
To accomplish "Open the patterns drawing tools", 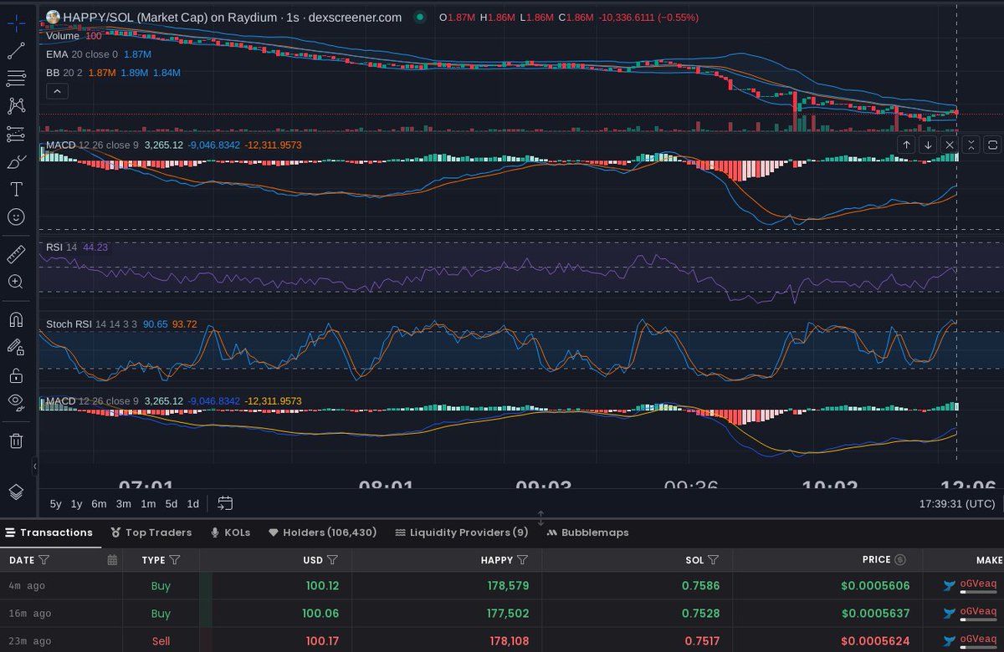I will pos(16,106).
